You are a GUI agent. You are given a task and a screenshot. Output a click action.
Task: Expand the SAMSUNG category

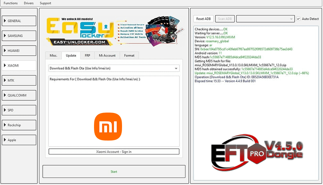point(19,35)
